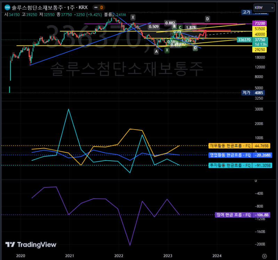Open the KRW currency dropdown
278x260 pixels.
tap(264, 8)
